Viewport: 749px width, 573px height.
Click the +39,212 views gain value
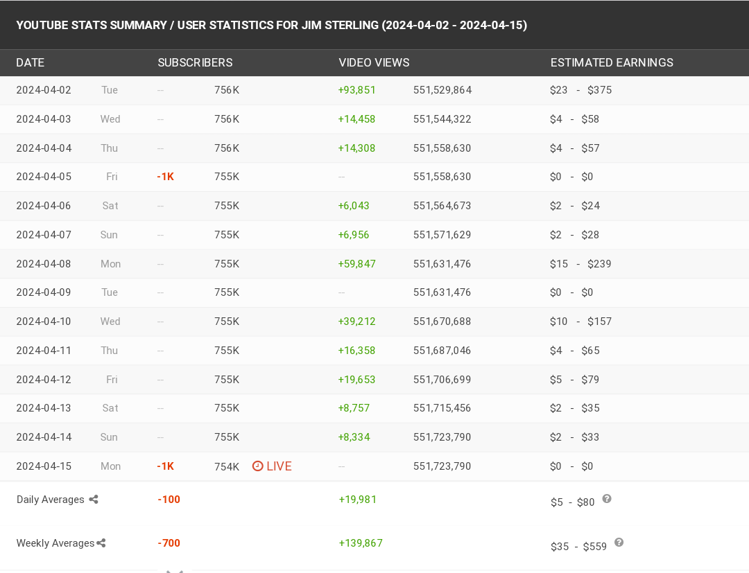(x=357, y=321)
